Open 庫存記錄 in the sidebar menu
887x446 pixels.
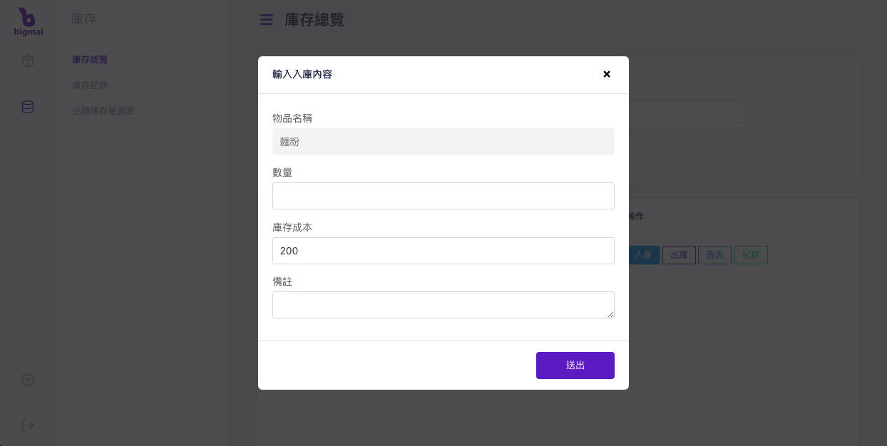click(x=90, y=85)
